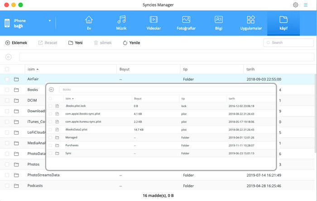The image size is (317, 201).
Task: Select the Podcasts folder name
Action: pyautogui.click(x=35, y=186)
